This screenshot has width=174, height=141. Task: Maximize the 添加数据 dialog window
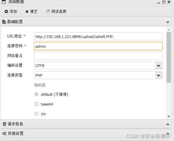click(x=164, y=2)
